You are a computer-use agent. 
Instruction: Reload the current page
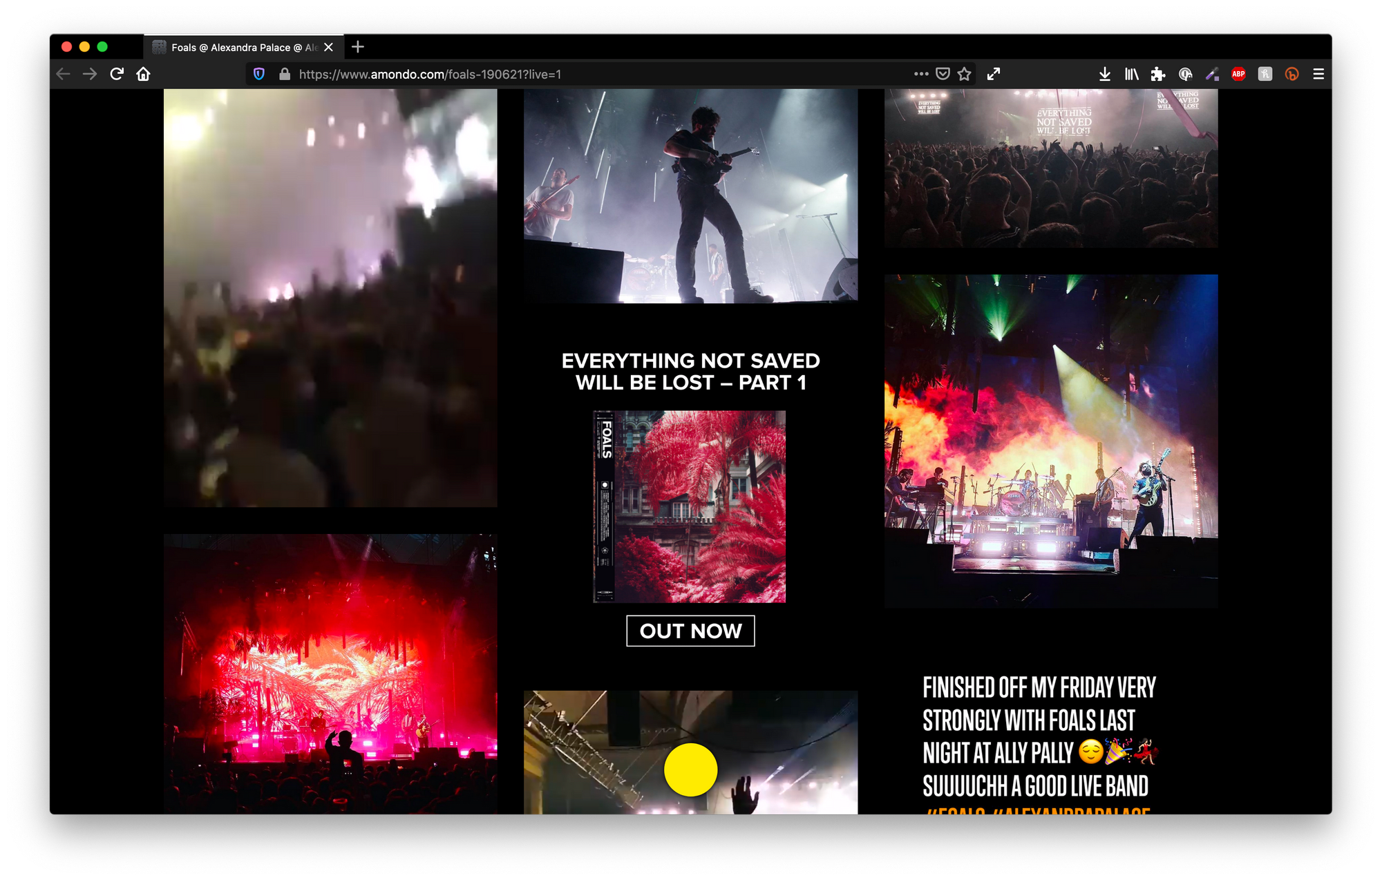[117, 74]
